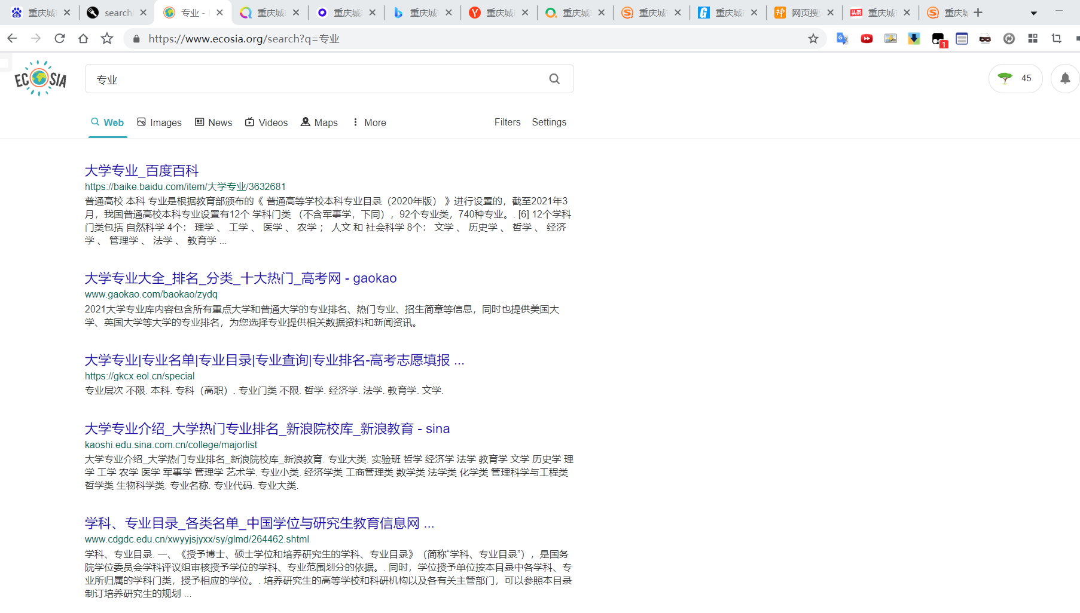Click the Google Translate extension icon
The height and width of the screenshot is (613, 1080).
(x=842, y=39)
